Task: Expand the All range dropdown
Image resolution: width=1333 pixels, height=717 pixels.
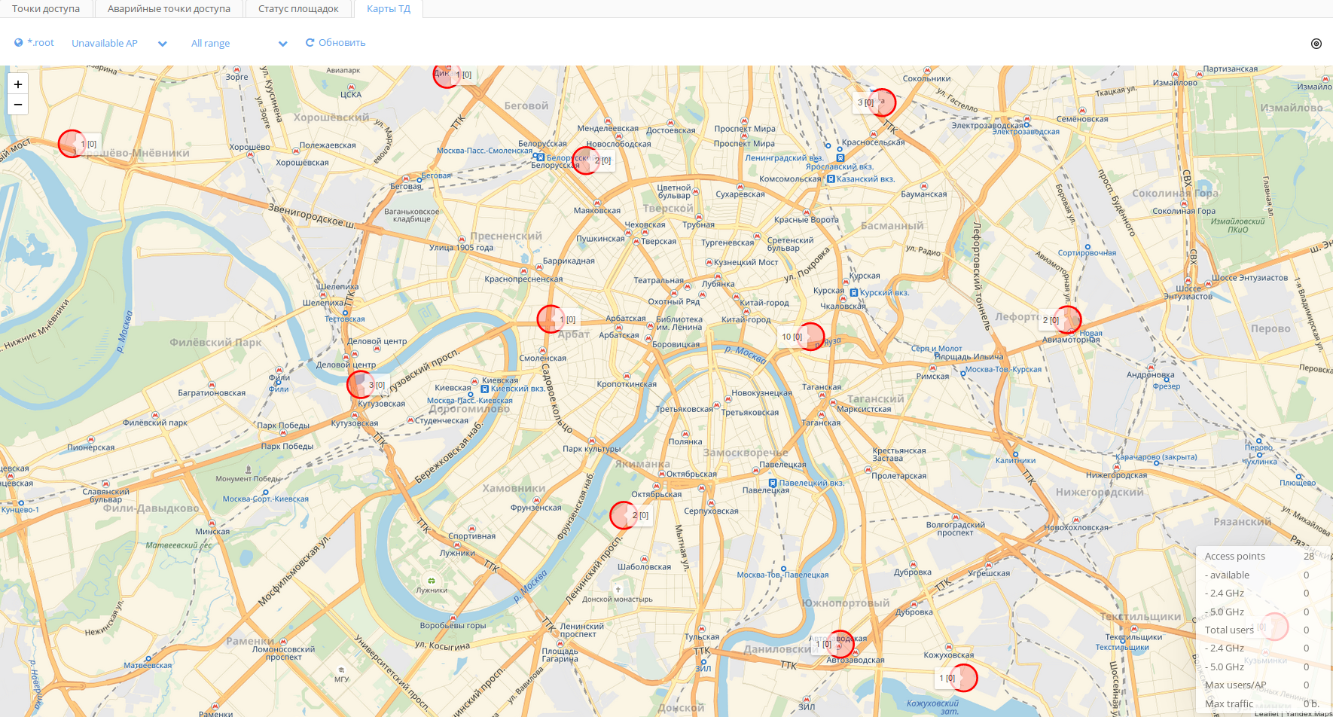Action: [x=239, y=44]
